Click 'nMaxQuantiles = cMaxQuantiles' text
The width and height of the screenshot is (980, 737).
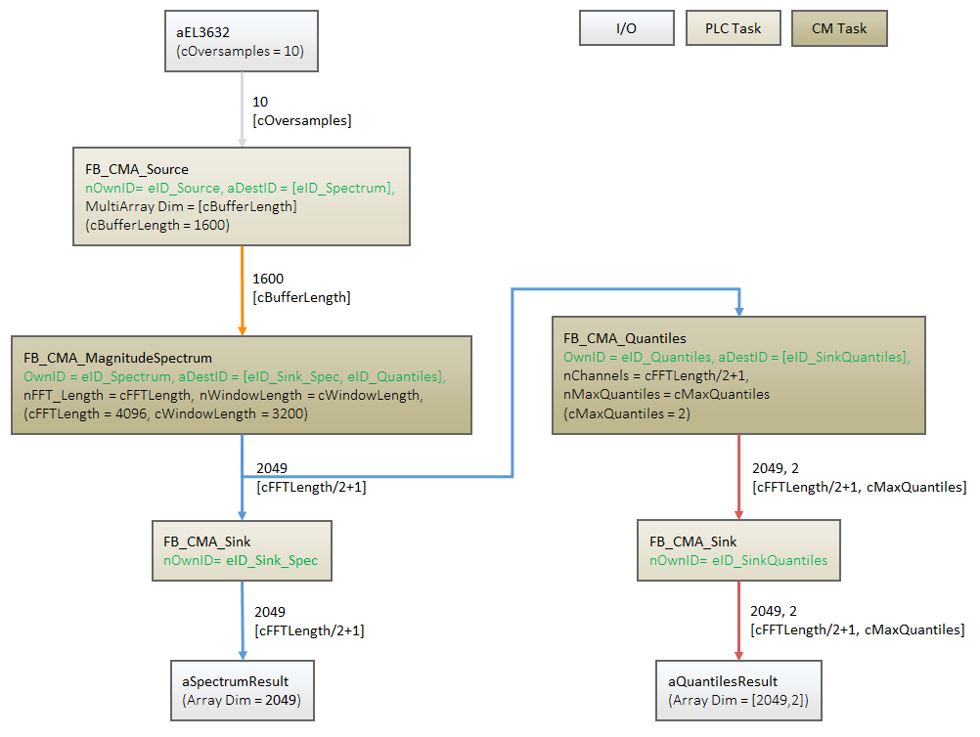click(x=666, y=395)
